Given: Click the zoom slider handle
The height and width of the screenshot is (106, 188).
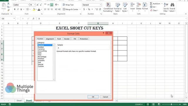Looking at the screenshot, I should click(172, 104).
